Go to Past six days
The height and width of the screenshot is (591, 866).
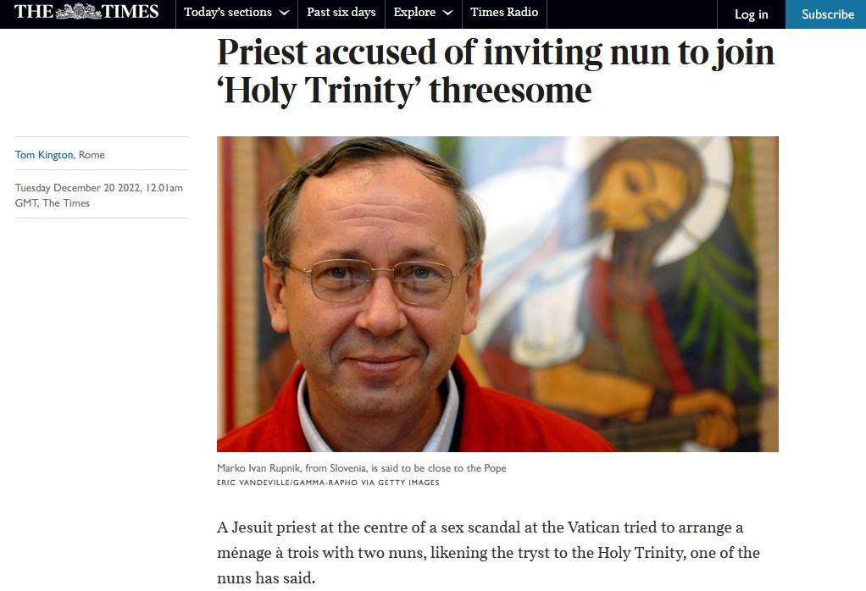341,13
